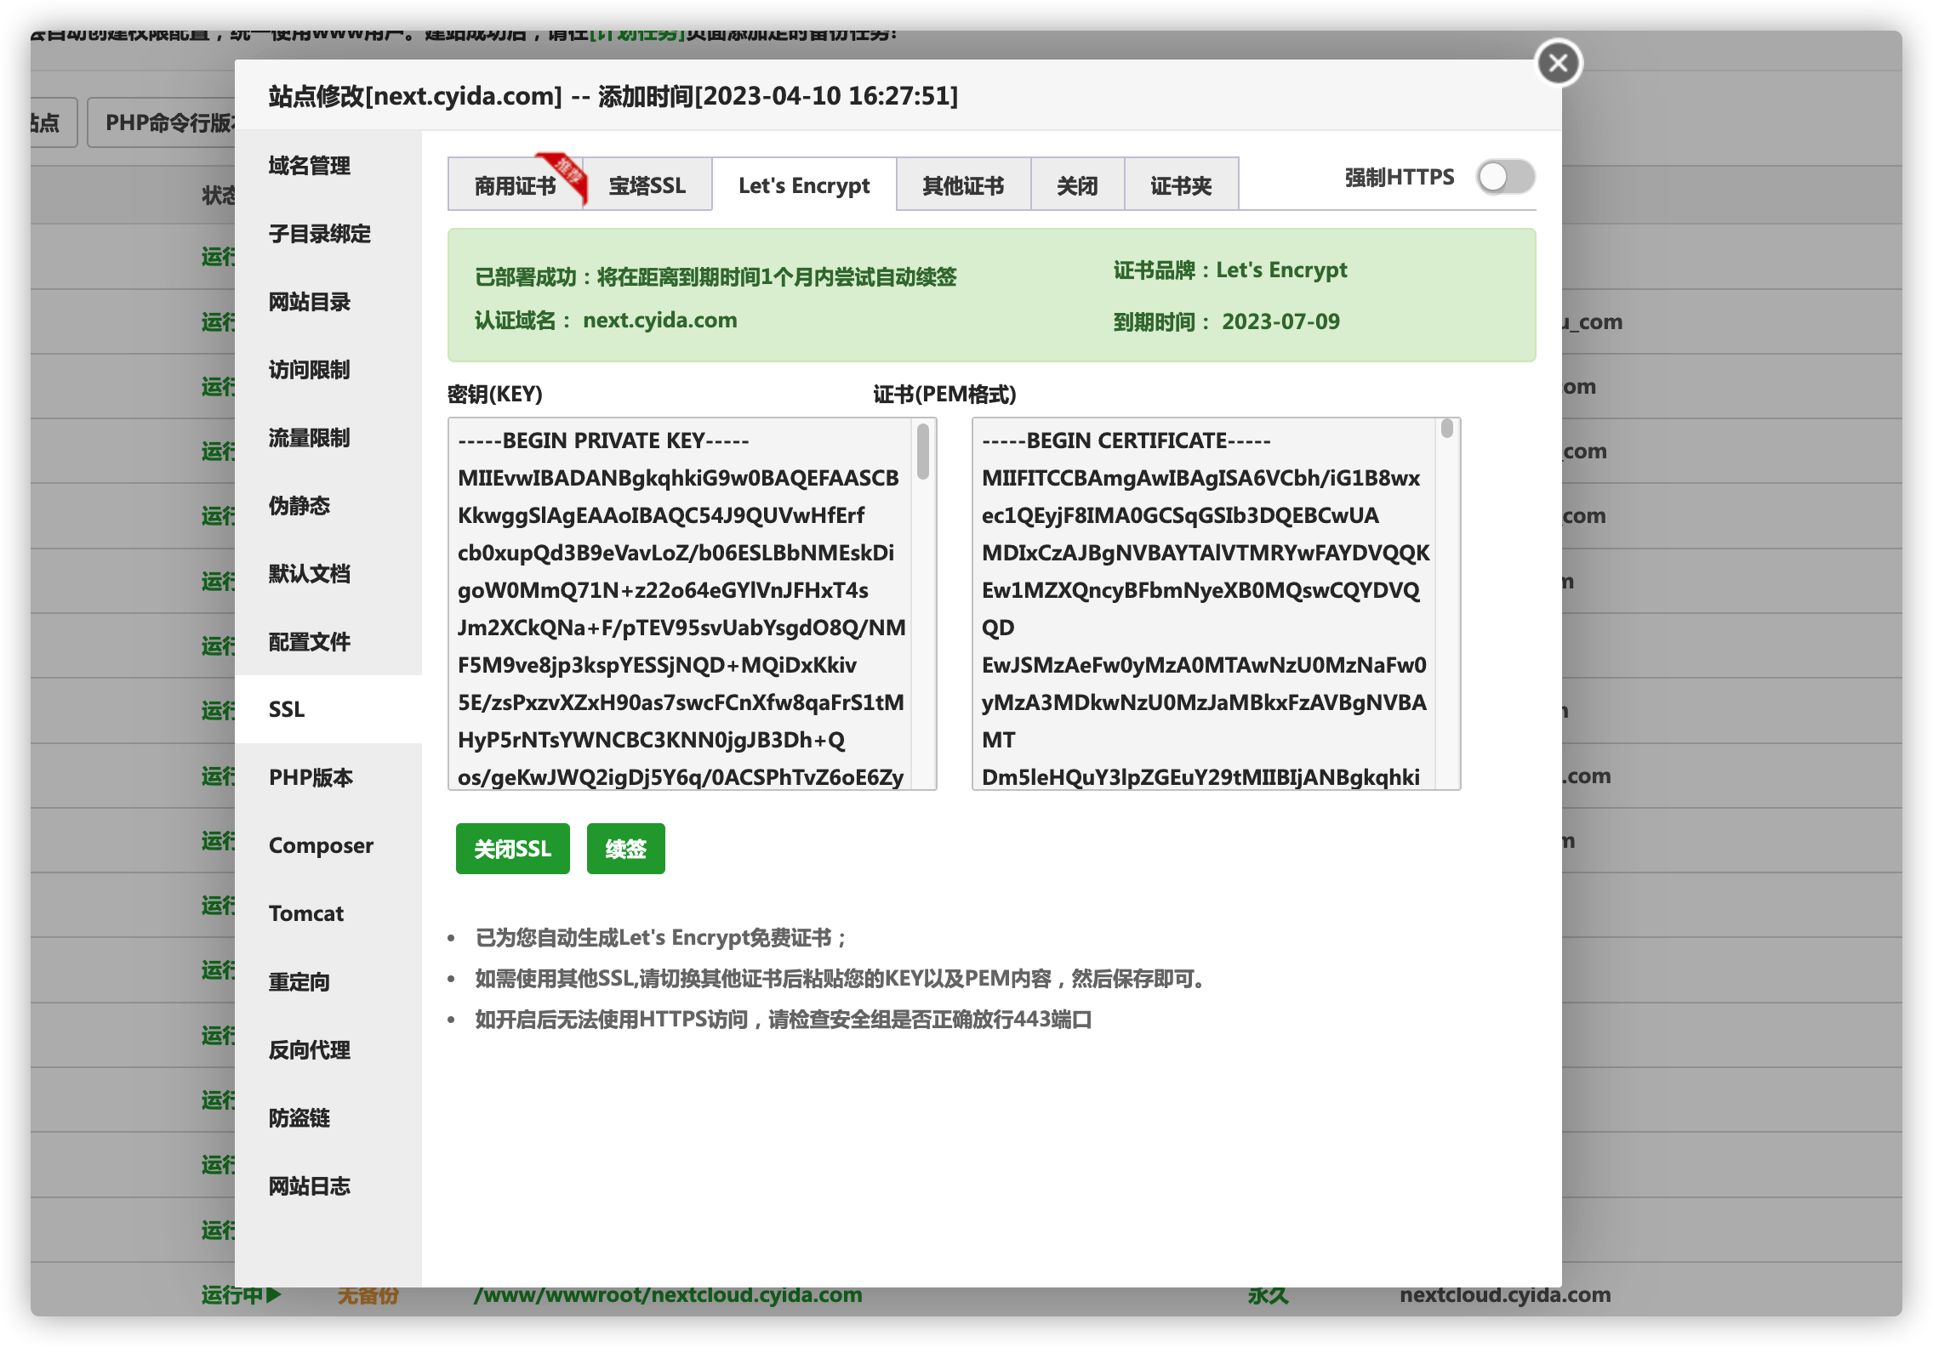Open 配置文件 sidebar item
The width and height of the screenshot is (1933, 1347).
[310, 642]
